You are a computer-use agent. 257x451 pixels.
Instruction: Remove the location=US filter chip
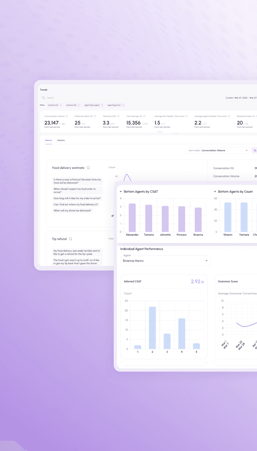click(61, 105)
